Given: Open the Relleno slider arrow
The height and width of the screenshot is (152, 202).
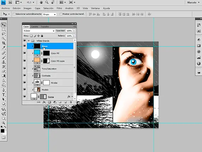Looking at the screenshot, I should [x=74, y=36].
